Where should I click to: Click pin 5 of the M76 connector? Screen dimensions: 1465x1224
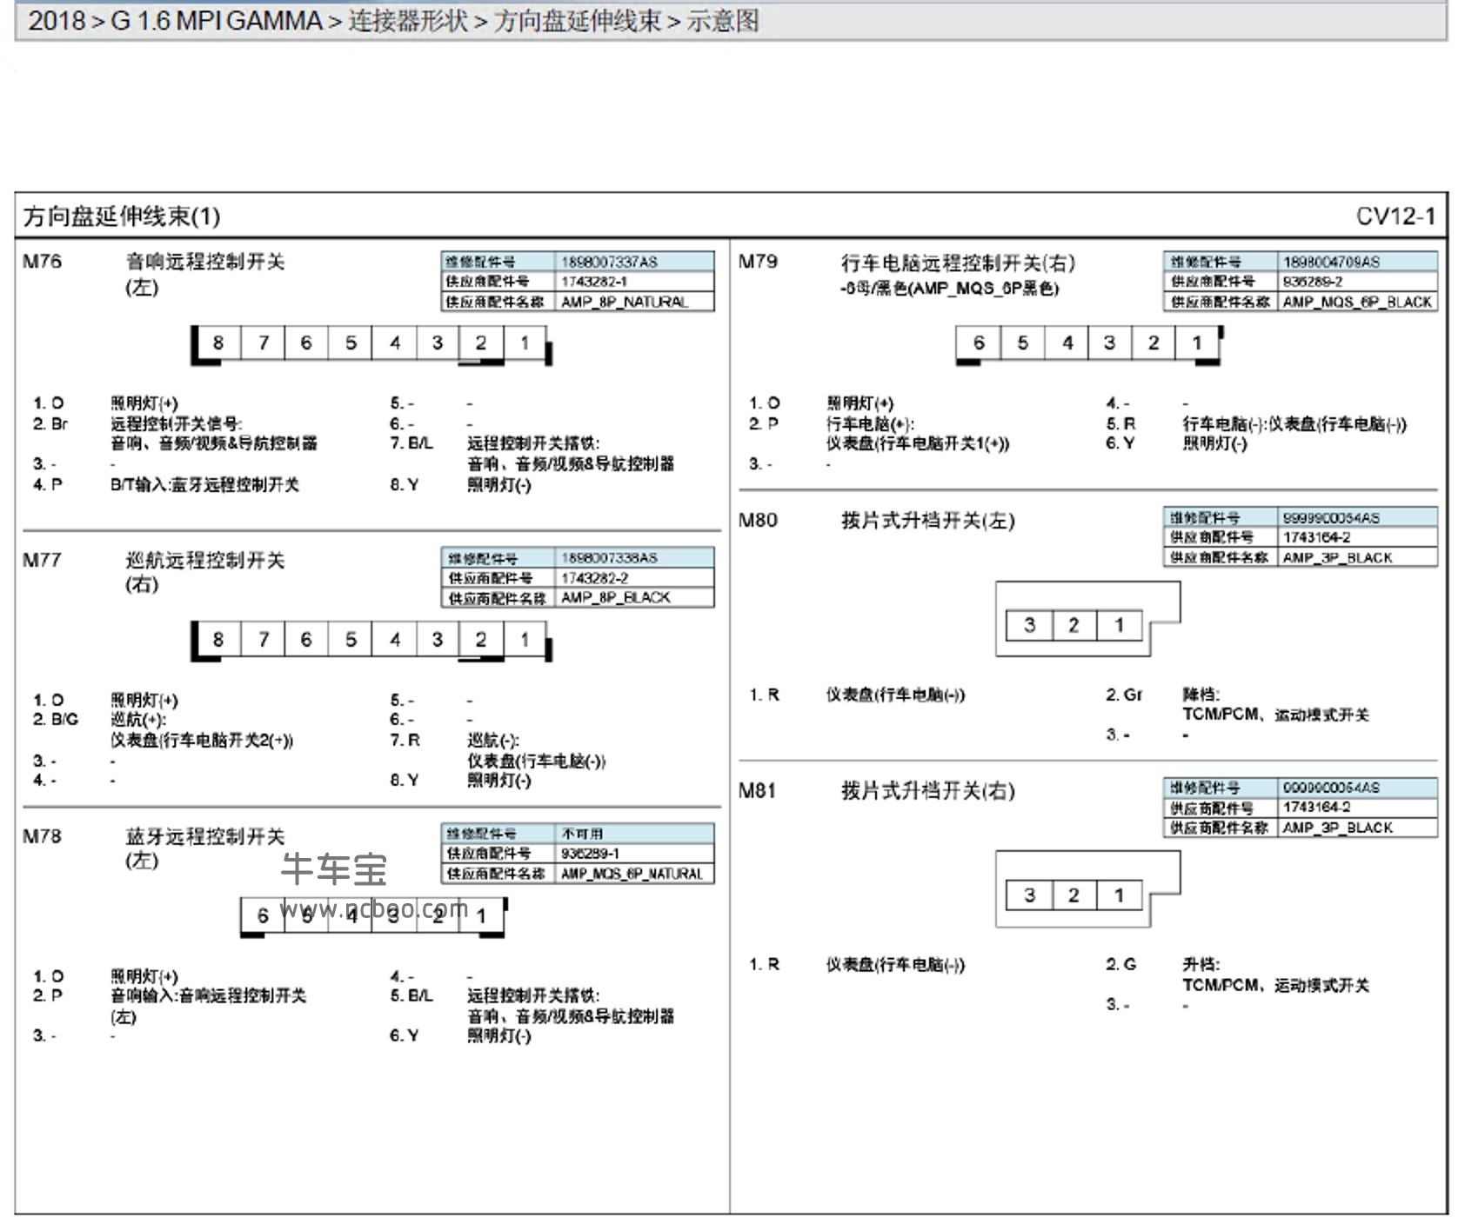click(351, 343)
